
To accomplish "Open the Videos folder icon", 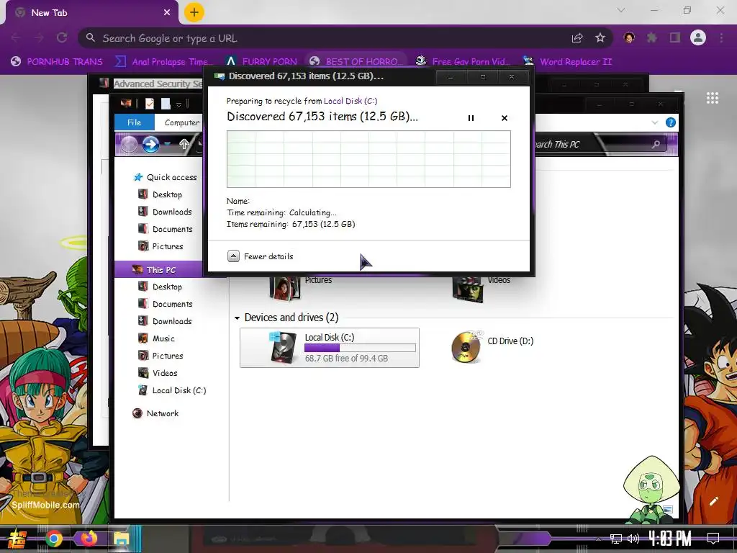I will pyautogui.click(x=468, y=288).
